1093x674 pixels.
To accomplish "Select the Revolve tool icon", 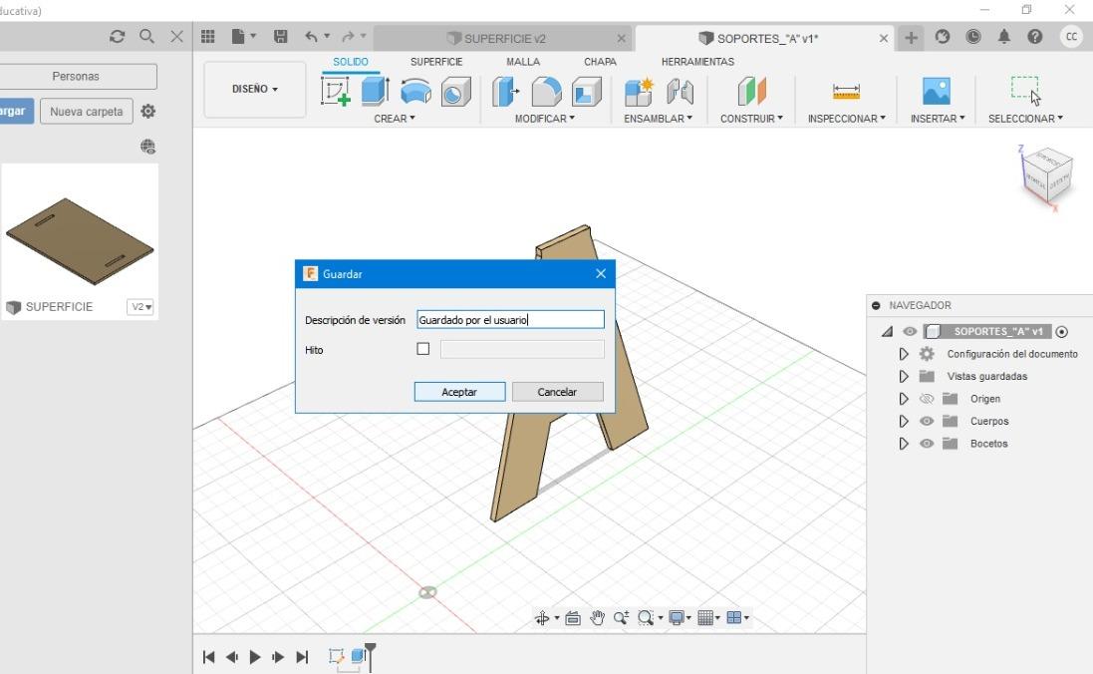I will coord(415,92).
